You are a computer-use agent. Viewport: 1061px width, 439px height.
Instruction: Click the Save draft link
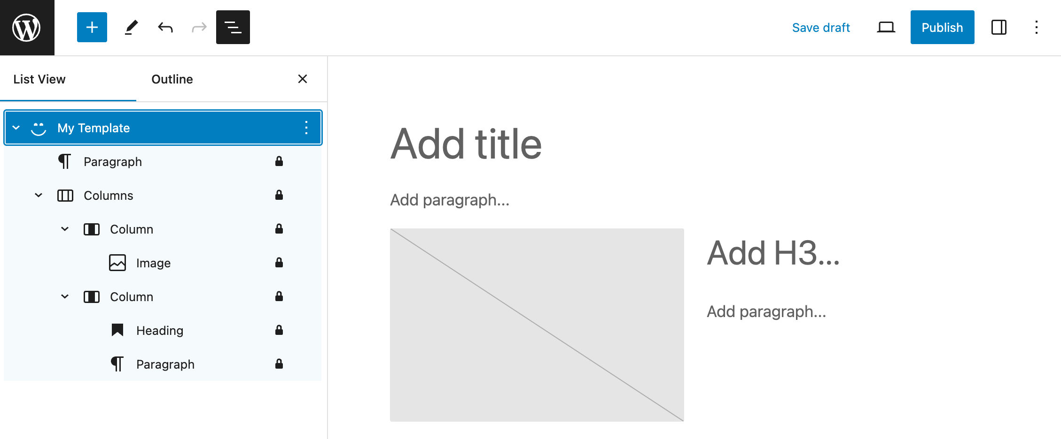(821, 28)
